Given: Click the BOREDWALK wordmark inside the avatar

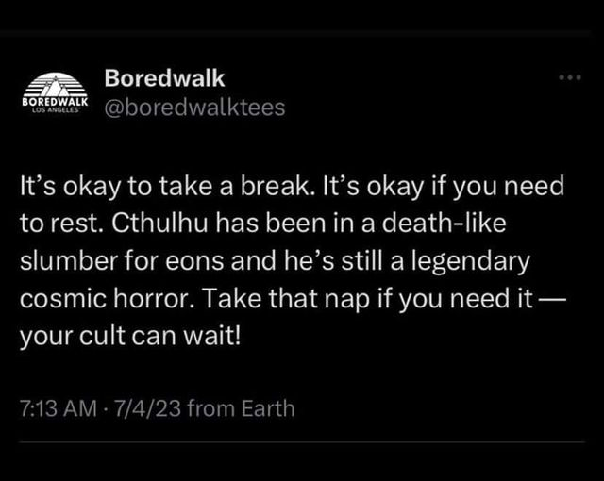Looking at the screenshot, I should [x=55, y=102].
